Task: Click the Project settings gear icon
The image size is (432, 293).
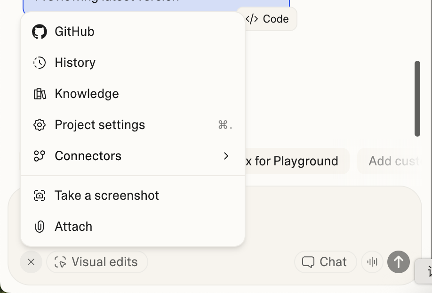Action: pyautogui.click(x=40, y=125)
